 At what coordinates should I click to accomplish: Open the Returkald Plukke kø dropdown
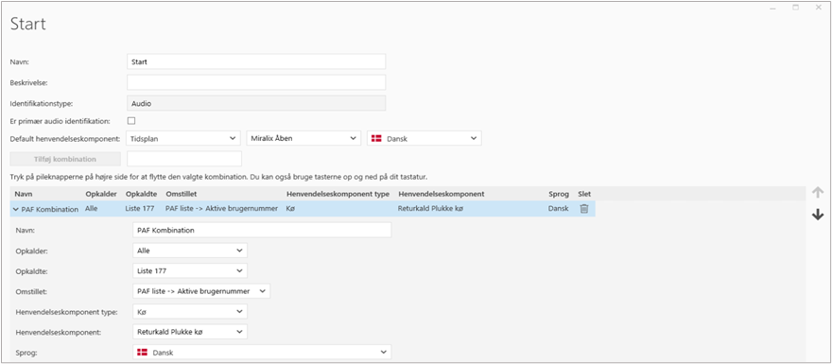point(190,332)
